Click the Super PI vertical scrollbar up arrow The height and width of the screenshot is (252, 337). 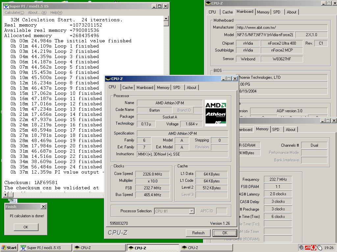click(166, 18)
